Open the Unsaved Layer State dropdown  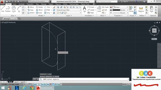(x=69, y=10)
